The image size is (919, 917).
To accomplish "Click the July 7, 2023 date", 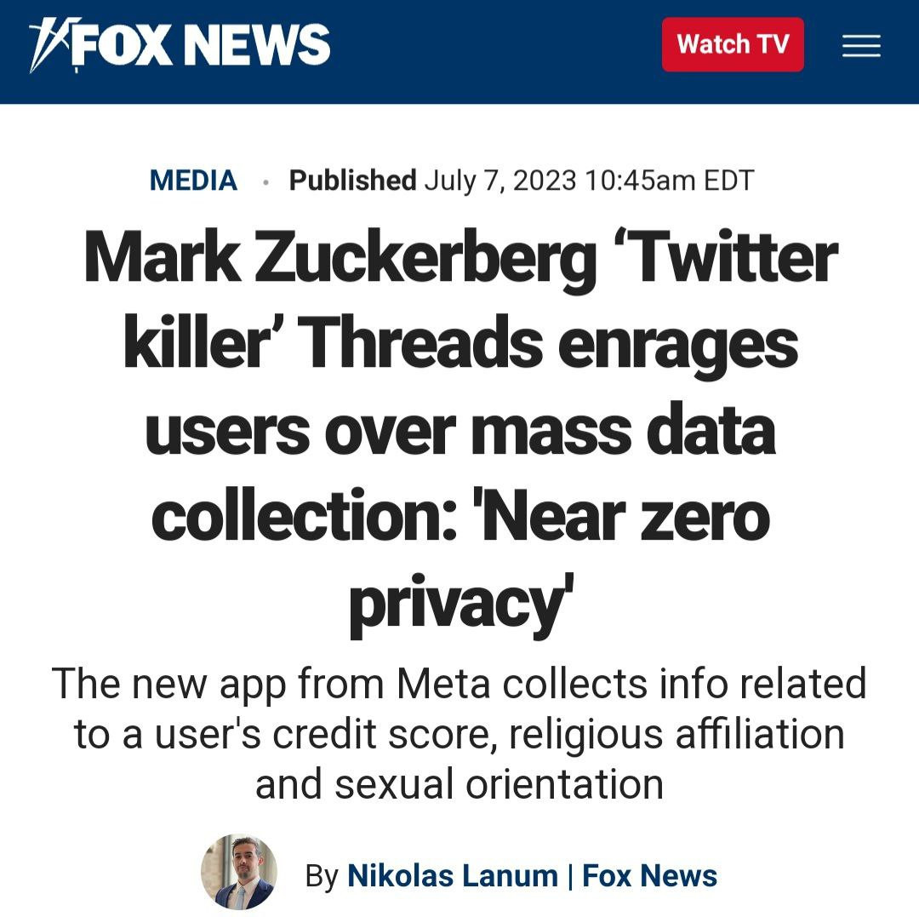I will [499, 181].
